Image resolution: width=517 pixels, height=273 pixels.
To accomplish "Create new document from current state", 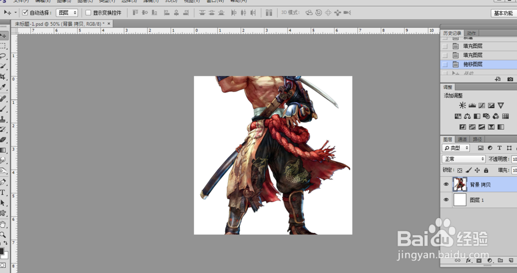I will pyautogui.click(x=498, y=79).
